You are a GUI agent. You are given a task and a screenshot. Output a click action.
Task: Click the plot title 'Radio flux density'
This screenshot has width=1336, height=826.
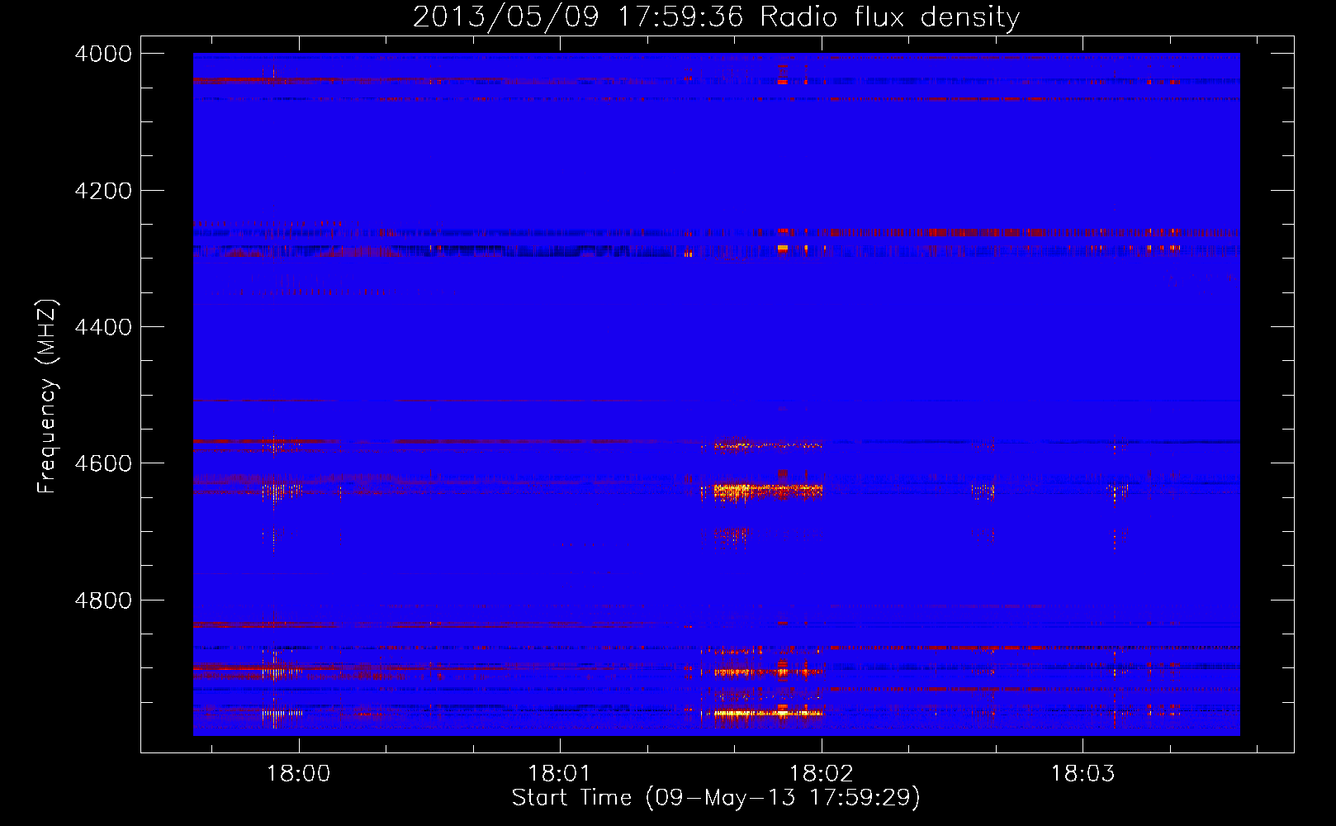coord(889,17)
